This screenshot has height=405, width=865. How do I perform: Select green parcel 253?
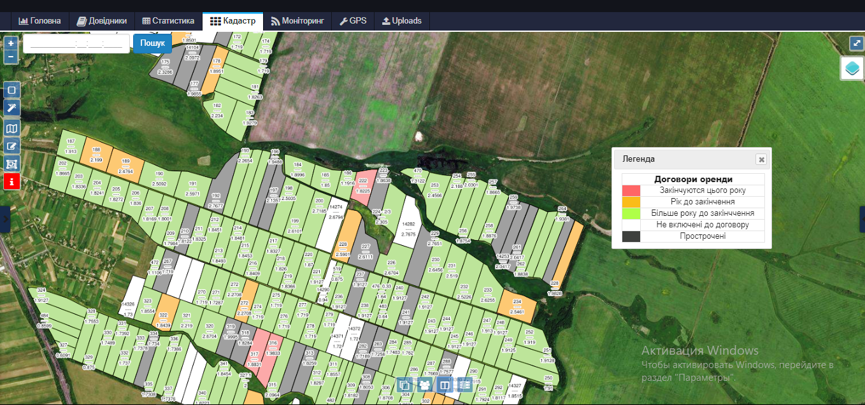coord(435,190)
